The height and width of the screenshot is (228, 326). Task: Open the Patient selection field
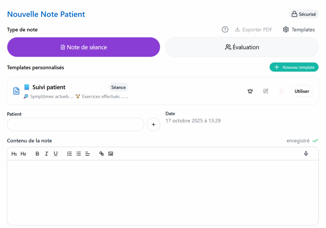[x=75, y=125]
